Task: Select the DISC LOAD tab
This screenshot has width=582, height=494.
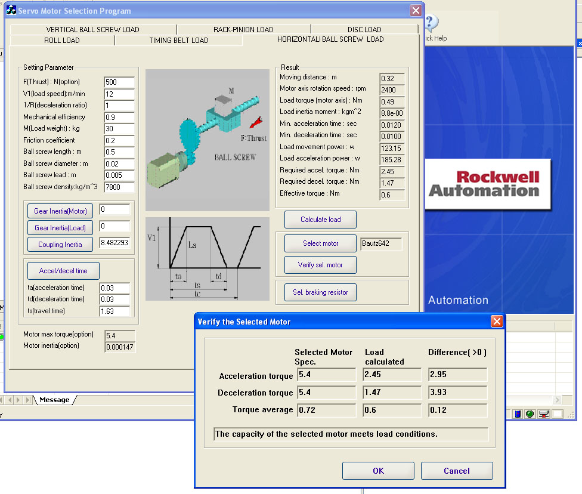Action: (364, 29)
